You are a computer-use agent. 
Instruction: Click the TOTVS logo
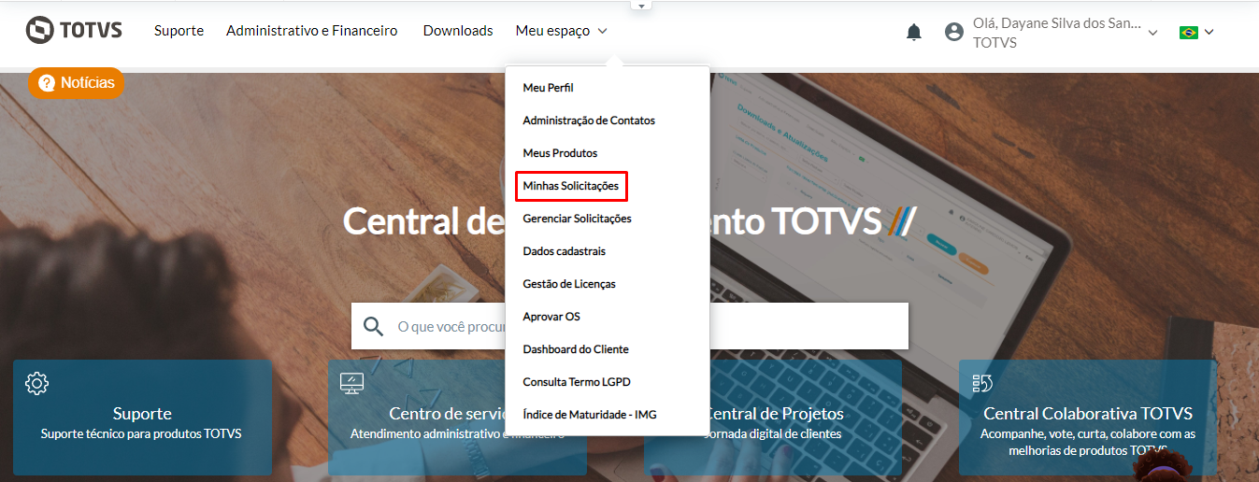click(74, 30)
